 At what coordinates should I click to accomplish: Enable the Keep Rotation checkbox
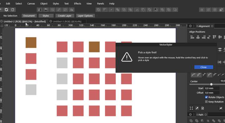click(206, 102)
